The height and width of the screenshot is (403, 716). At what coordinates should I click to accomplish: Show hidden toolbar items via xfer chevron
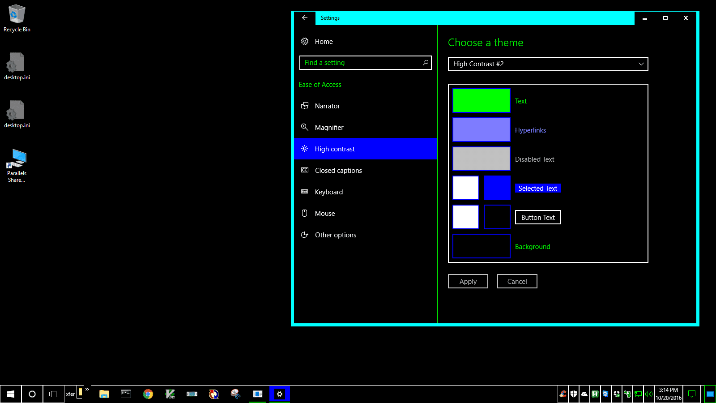[x=87, y=390]
